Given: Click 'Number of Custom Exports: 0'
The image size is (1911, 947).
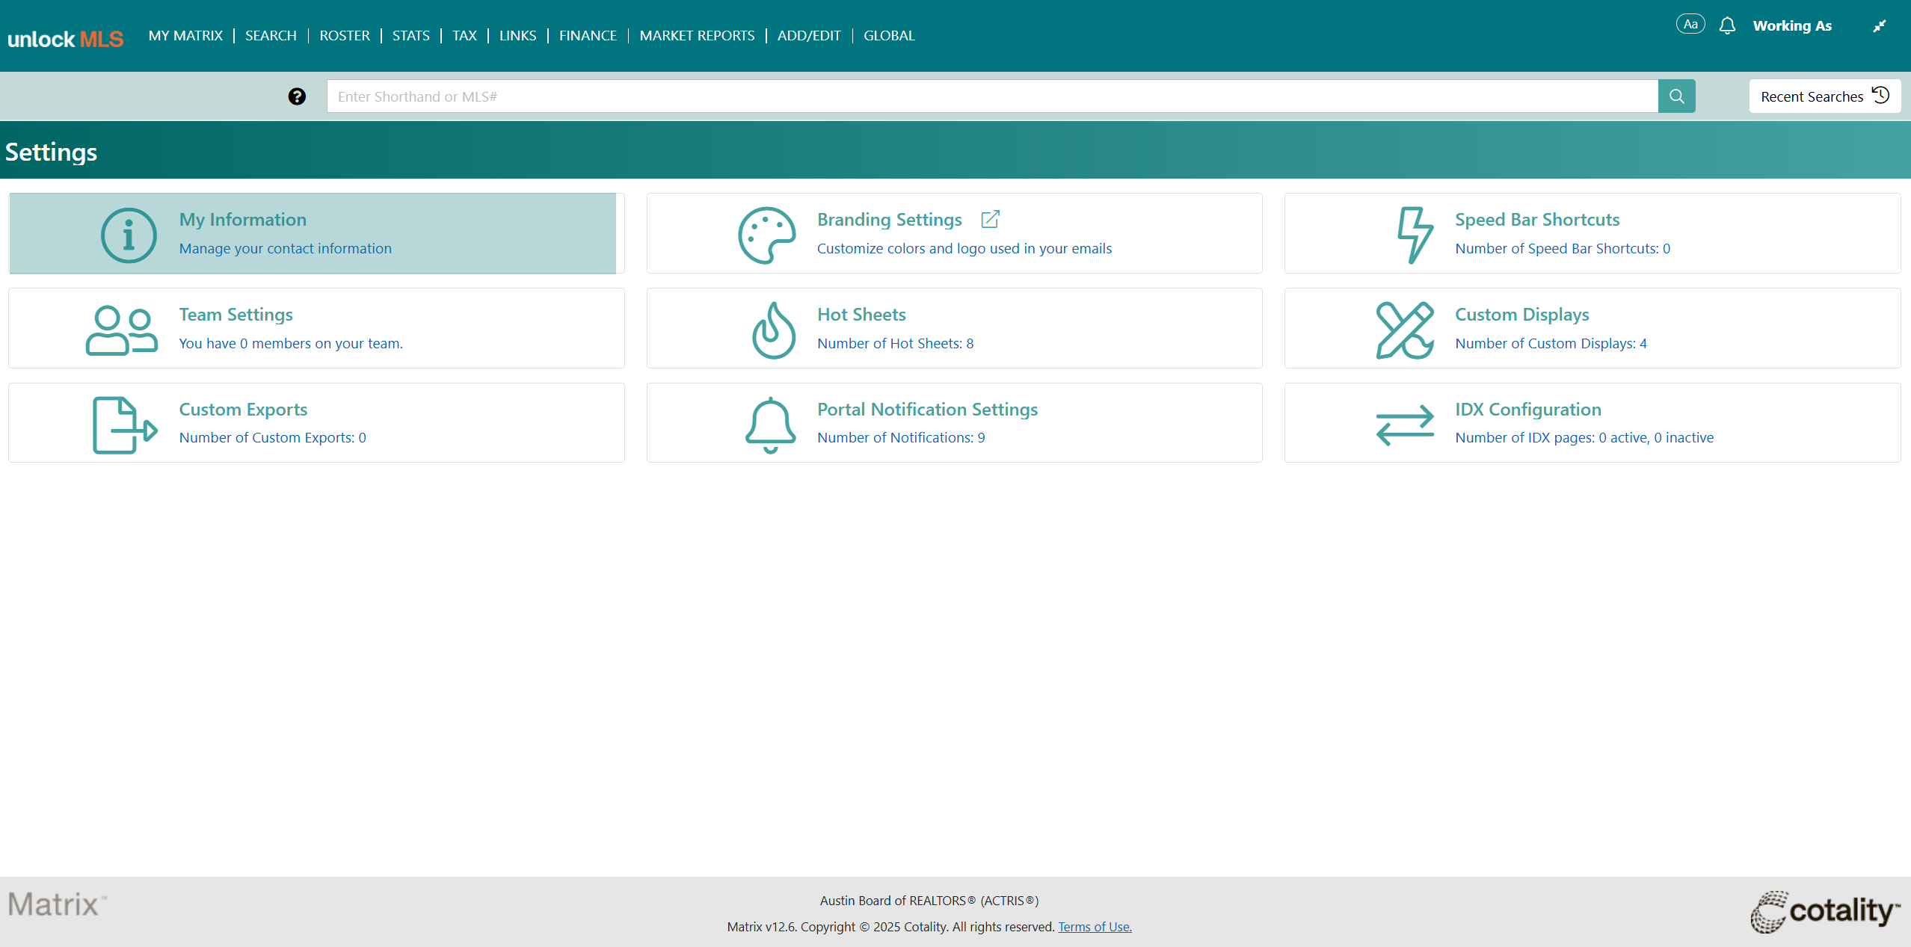Looking at the screenshot, I should 272,437.
